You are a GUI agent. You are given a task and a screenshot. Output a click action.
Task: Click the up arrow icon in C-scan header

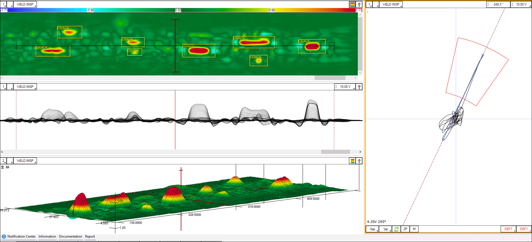(x=359, y=5)
